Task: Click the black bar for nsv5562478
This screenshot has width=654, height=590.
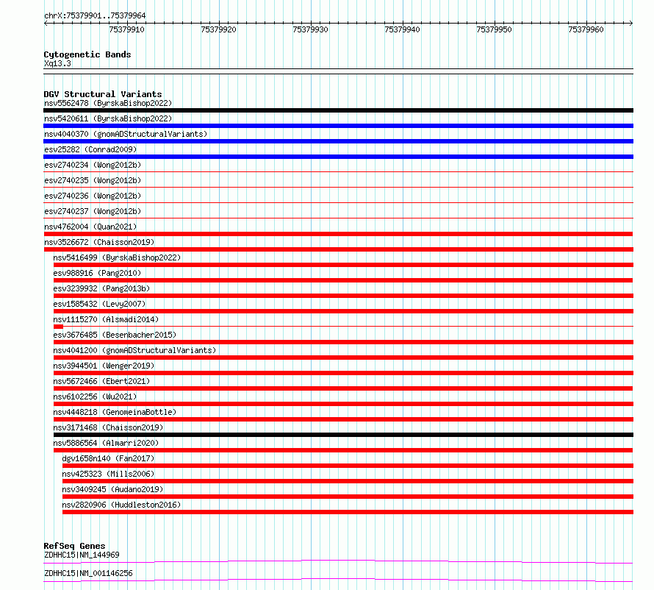Action: tap(338, 110)
